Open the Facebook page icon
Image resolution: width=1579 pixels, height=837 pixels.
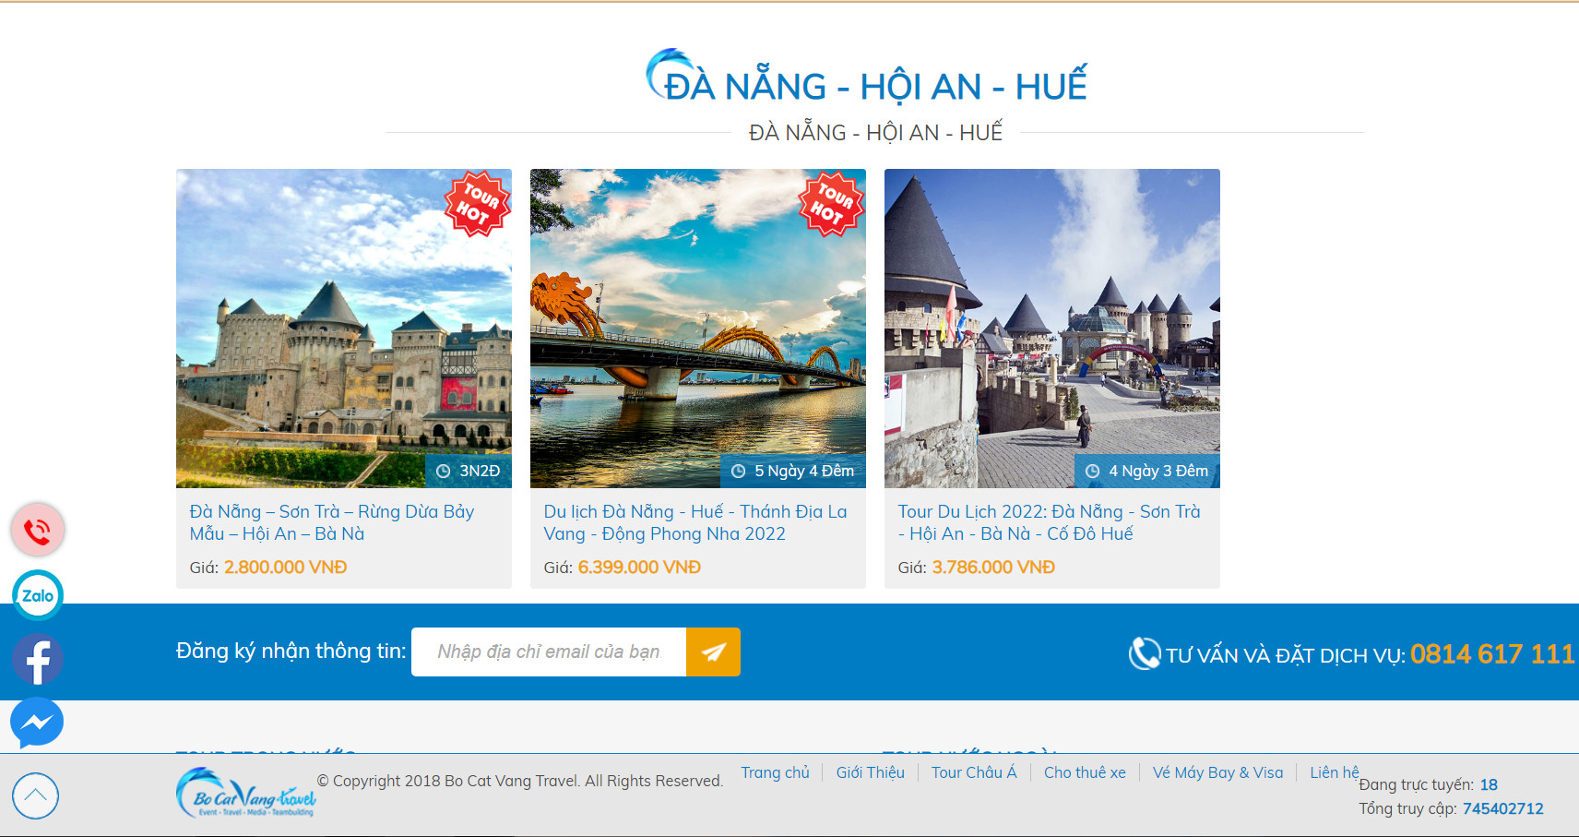tap(38, 660)
